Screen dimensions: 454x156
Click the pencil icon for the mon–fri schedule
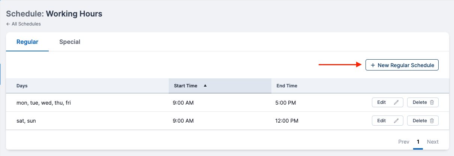click(x=396, y=102)
